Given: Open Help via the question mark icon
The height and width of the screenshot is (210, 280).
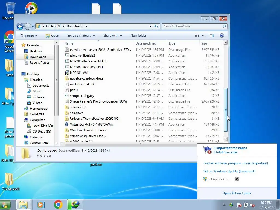Looking at the screenshot, I should pyautogui.click(x=221, y=36).
